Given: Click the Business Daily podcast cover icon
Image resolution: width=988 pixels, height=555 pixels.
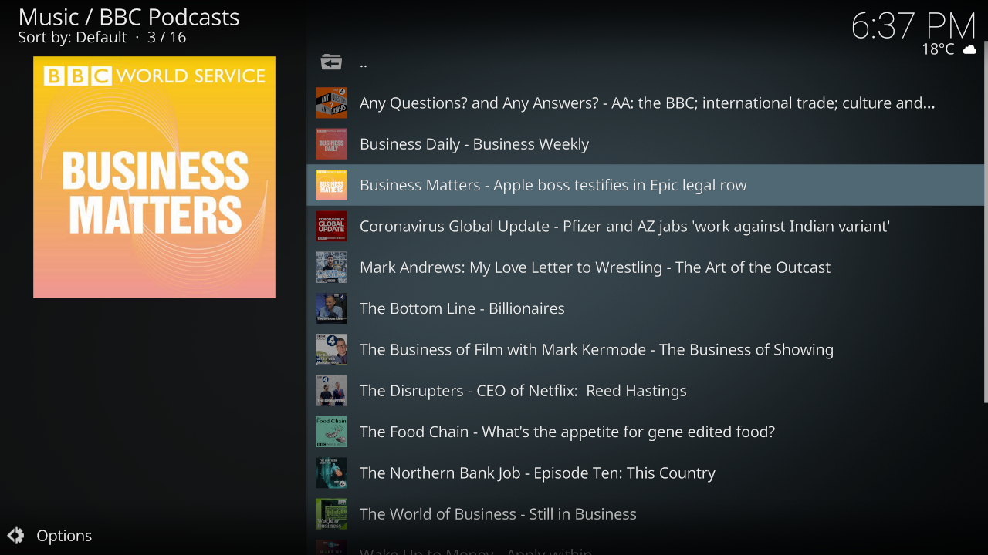Looking at the screenshot, I should [x=331, y=144].
